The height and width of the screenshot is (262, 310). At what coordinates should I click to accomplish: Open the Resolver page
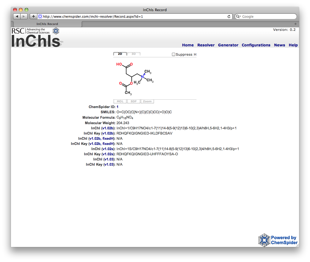tap(206, 45)
